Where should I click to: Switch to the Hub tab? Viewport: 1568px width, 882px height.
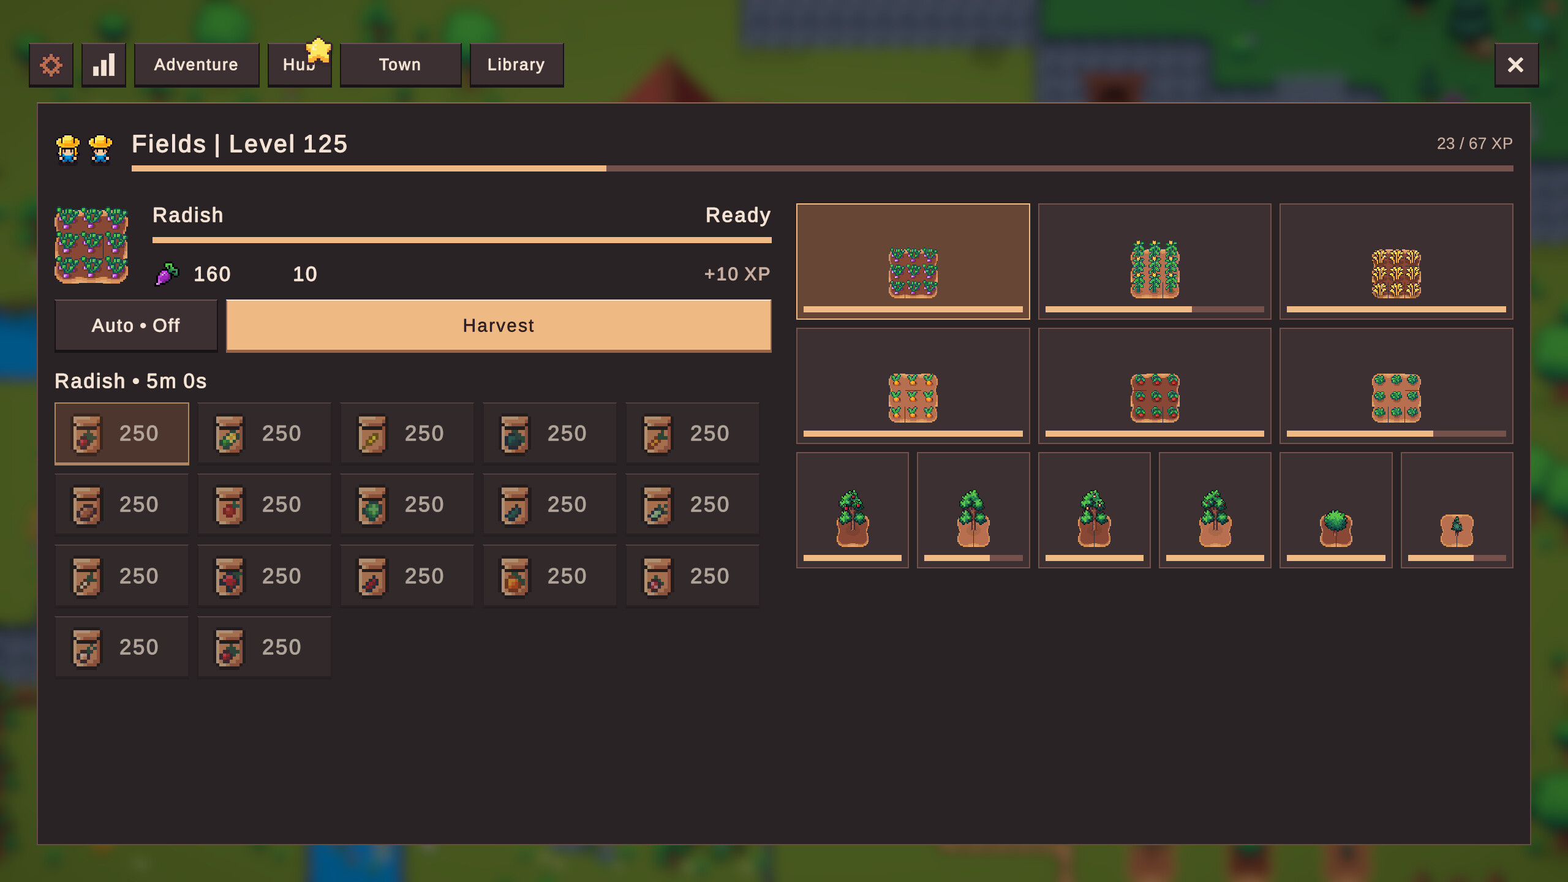click(299, 65)
